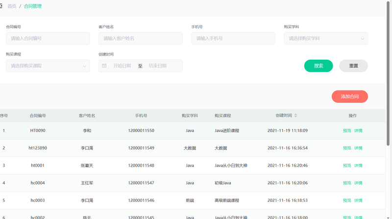Click timestamp 2021-11-16 16:36:54
392x219 pixels.
coord(288,148)
